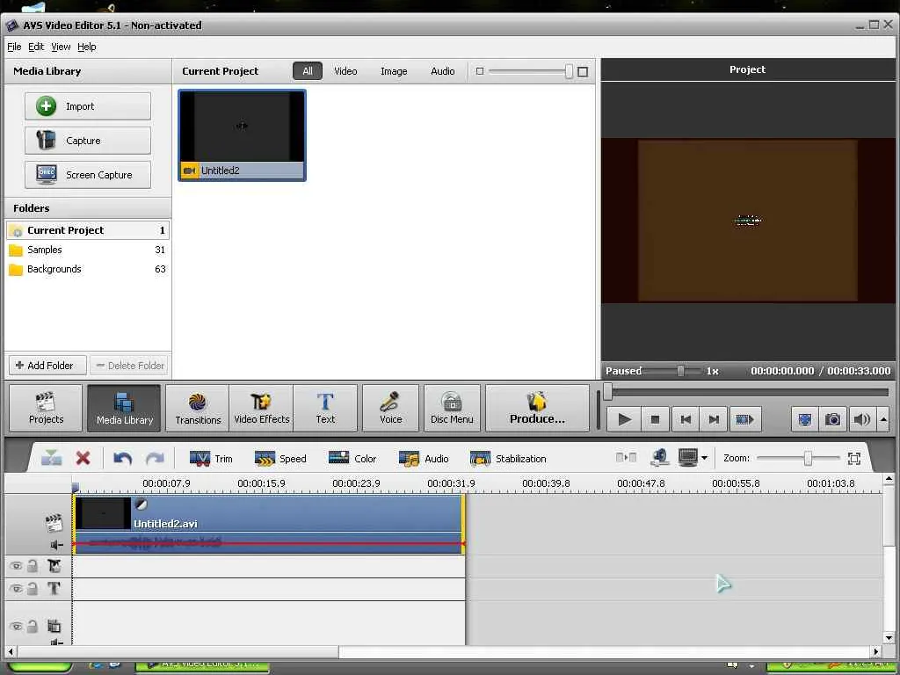Take a snapshot with camera icon
The image size is (900, 675).
pos(833,419)
